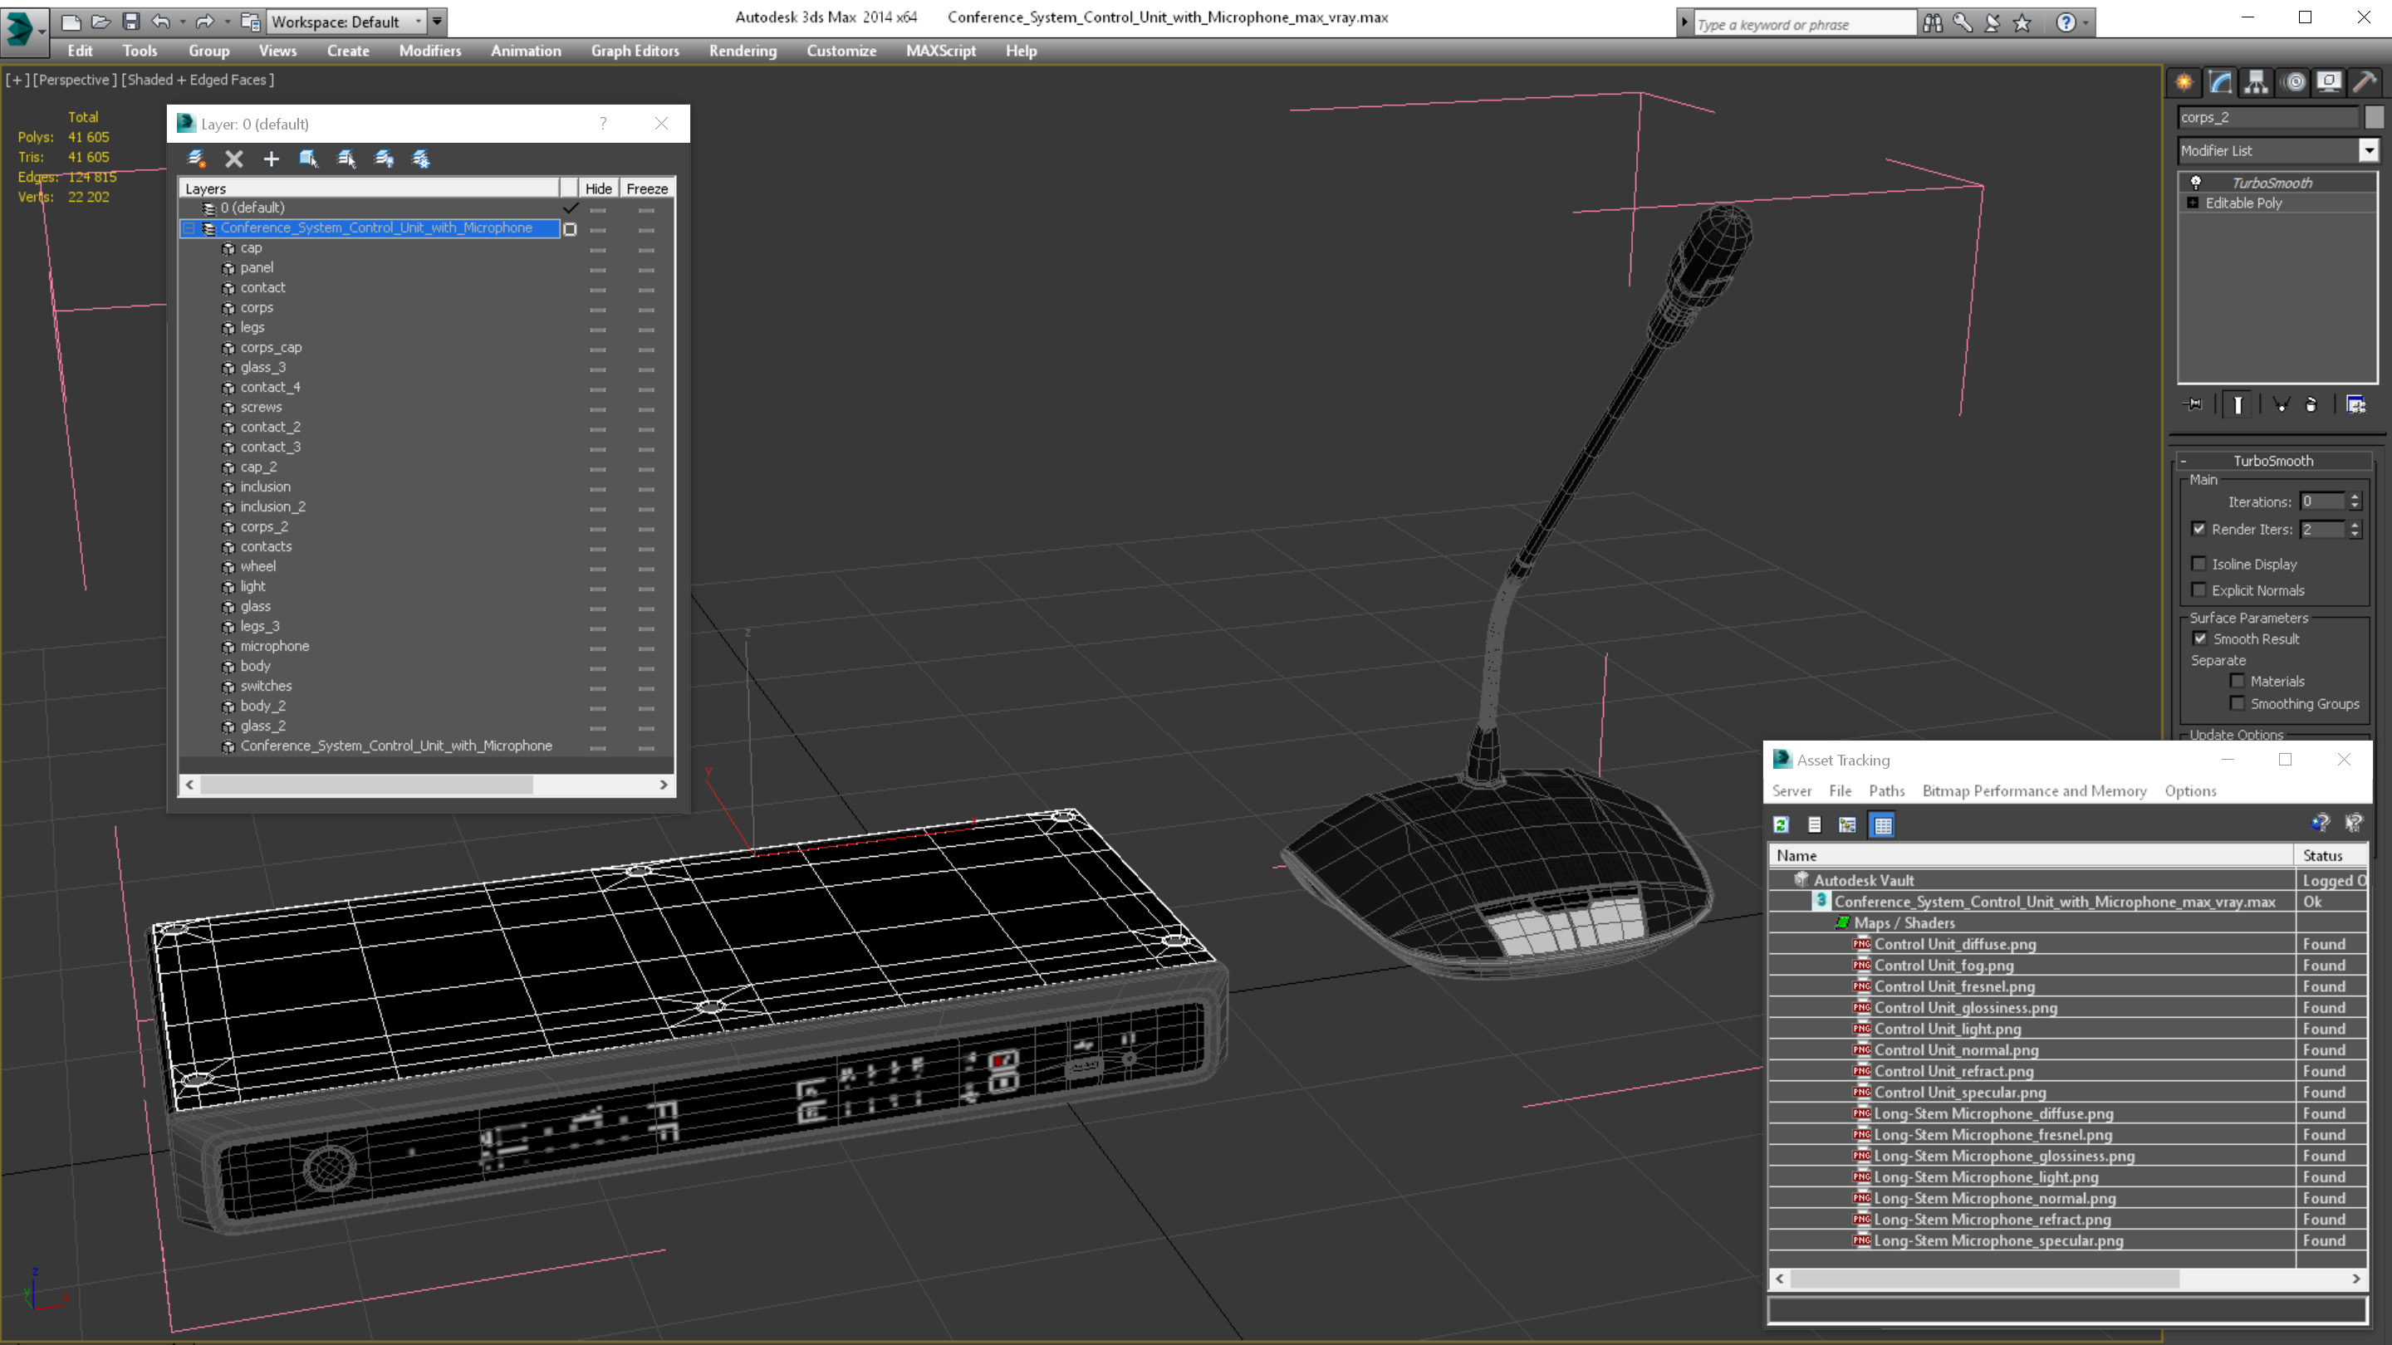
Task: Switch Asset Tracking to table view icon
Action: (1882, 824)
